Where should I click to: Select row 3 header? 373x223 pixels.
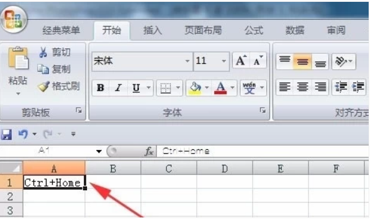11,210
